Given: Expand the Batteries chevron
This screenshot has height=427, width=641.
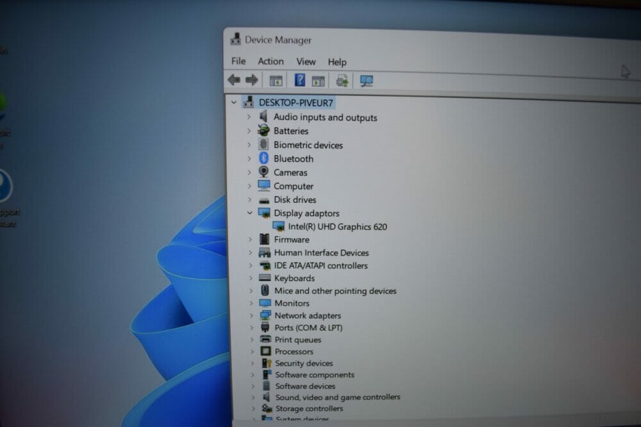Looking at the screenshot, I should pos(249,131).
